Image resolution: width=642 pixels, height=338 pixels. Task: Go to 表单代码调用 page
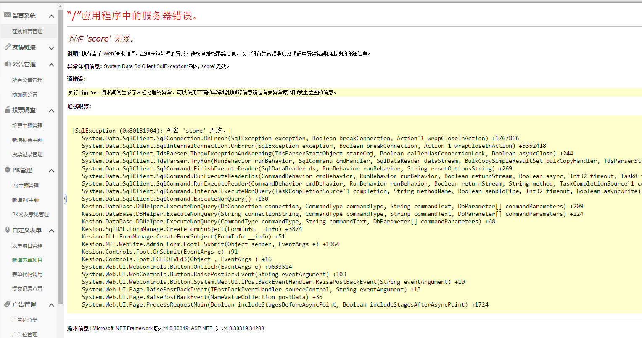[27, 274]
